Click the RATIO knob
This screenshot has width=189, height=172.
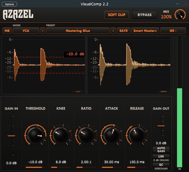(x=86, y=136)
